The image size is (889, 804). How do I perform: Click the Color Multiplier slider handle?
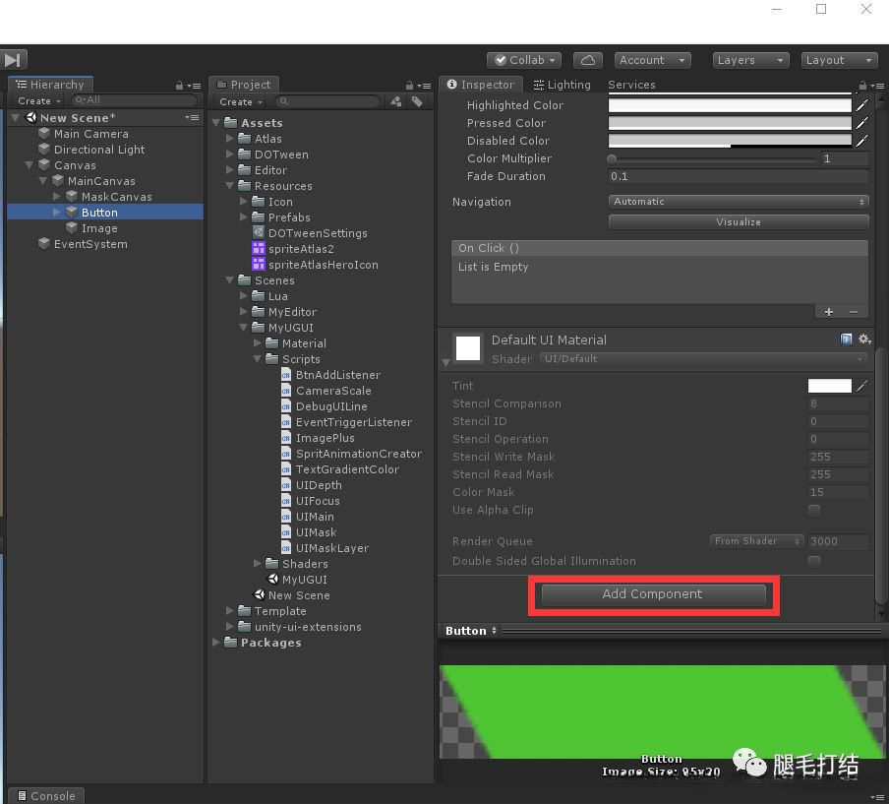click(612, 158)
